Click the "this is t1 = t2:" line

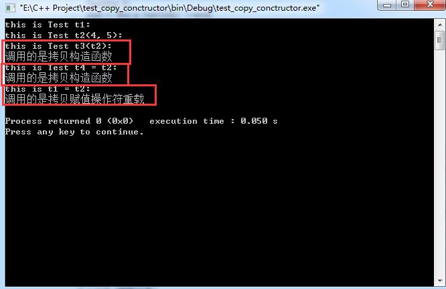coord(48,89)
